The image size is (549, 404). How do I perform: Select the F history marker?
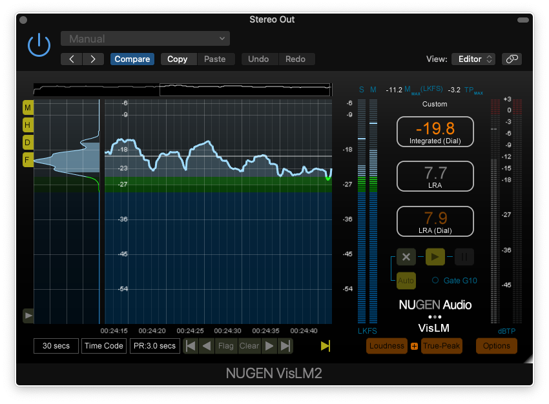(28, 160)
